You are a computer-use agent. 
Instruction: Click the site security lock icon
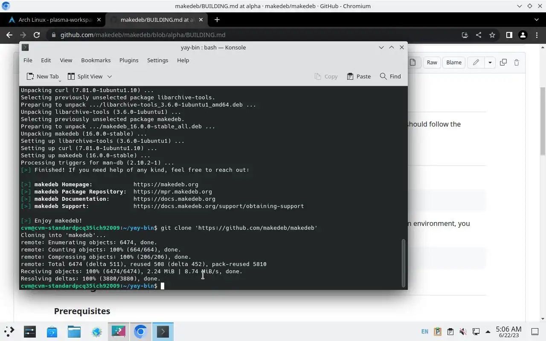point(53,35)
